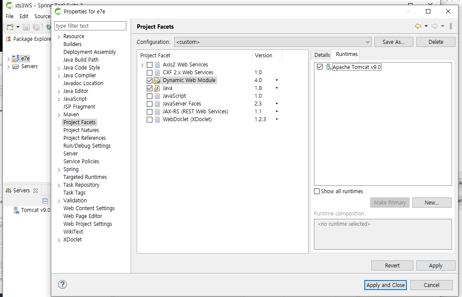Check the WebDoclet (XDoclet) facet
Viewport: 462px width, 297px height.
click(x=150, y=119)
